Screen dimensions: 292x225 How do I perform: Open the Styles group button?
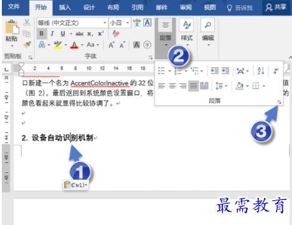point(187,33)
